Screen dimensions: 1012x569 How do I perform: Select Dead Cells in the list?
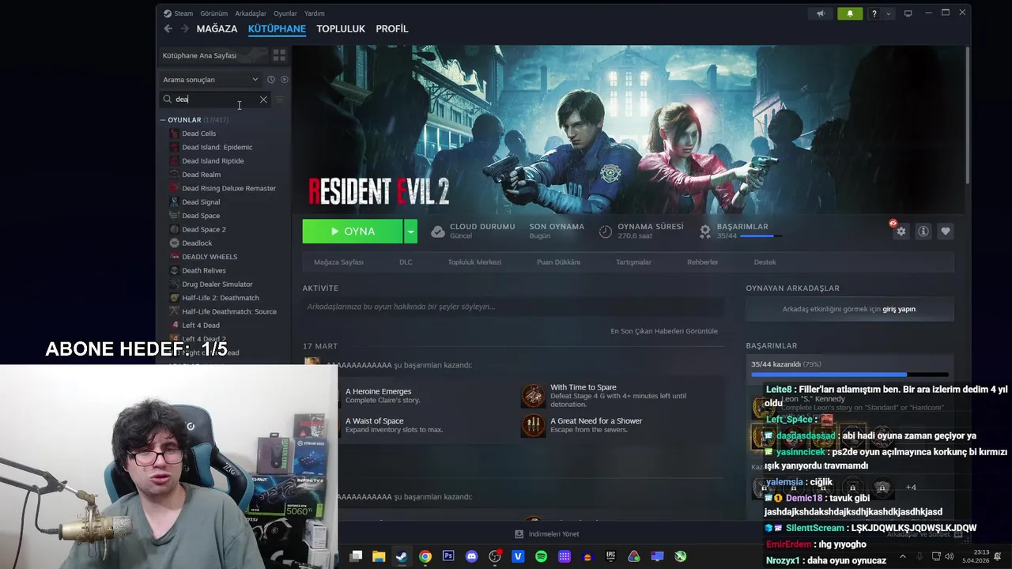pyautogui.click(x=199, y=134)
